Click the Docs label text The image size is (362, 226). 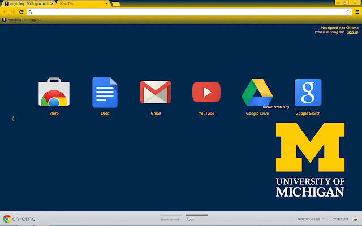pyautogui.click(x=105, y=113)
